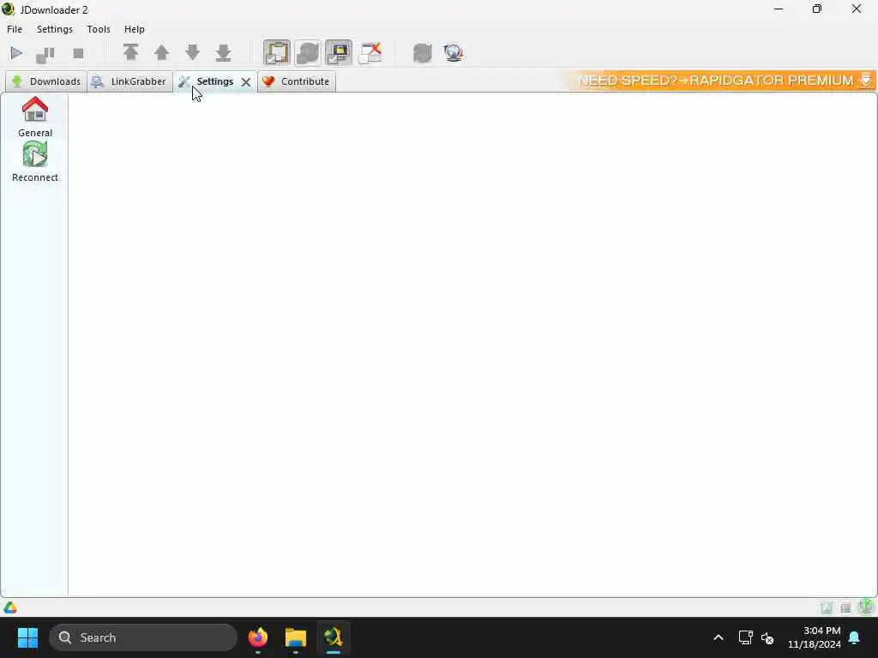Restore down the JDownloader 2 window
The height and width of the screenshot is (658, 878).
(817, 9)
